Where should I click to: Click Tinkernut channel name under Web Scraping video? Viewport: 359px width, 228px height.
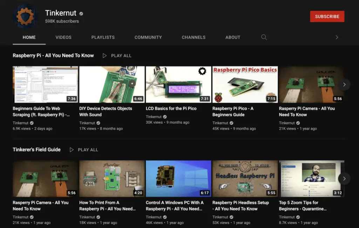click(x=21, y=123)
